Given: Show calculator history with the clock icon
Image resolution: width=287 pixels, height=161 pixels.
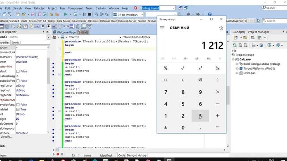Looking at the screenshot, I should click(221, 28).
